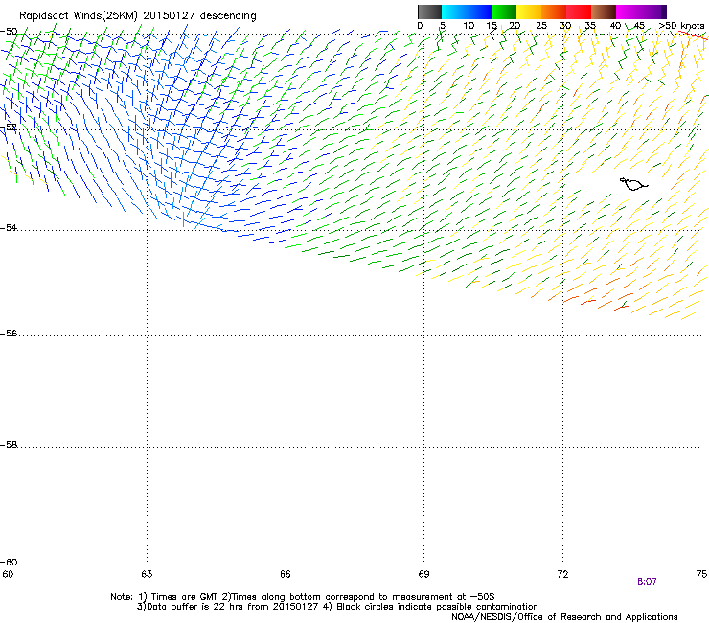Pick the orange 25-30 knots legend segment
The height and width of the screenshot is (623, 709).
pyautogui.click(x=554, y=12)
